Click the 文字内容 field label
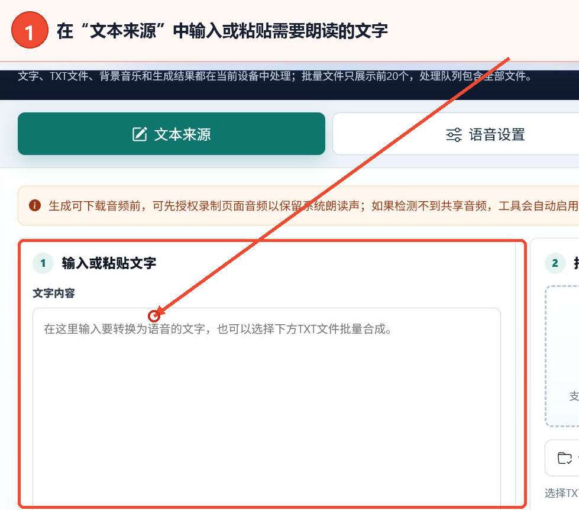This screenshot has width=579, height=510. [54, 293]
